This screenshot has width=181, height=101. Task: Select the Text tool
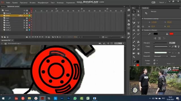[138, 23]
